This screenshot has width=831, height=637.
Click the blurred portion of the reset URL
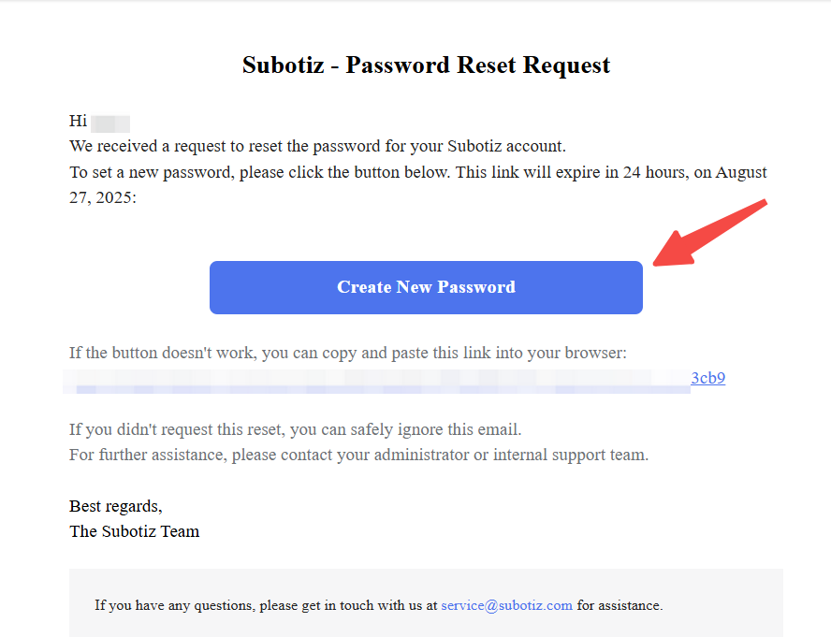(x=374, y=381)
